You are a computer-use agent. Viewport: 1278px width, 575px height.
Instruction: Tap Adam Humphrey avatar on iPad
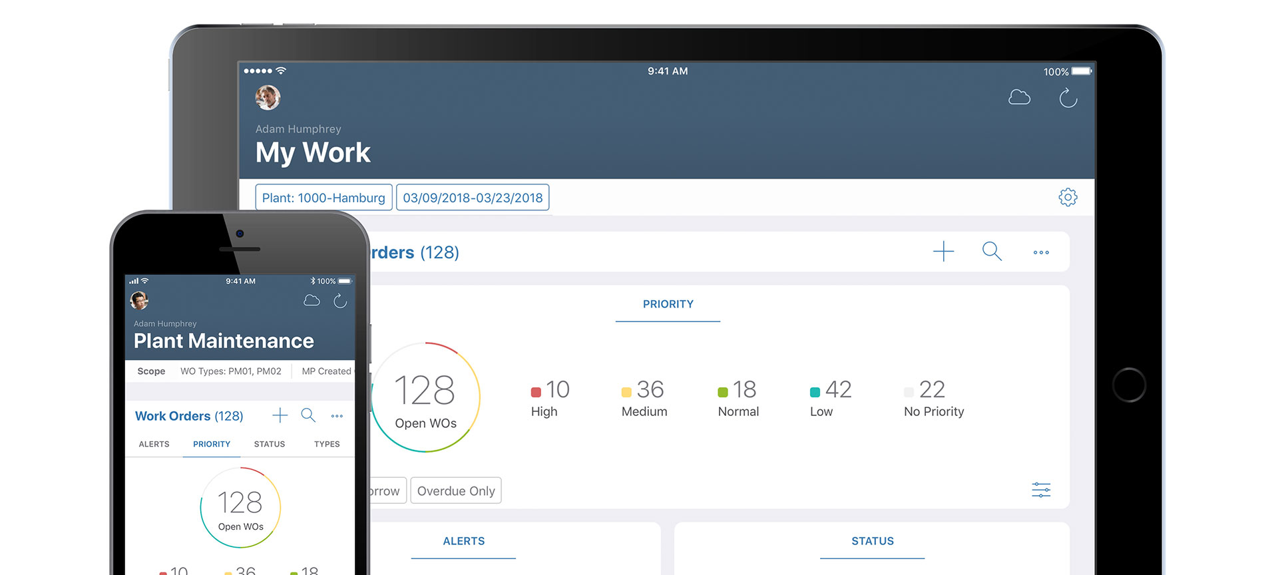pos(268,97)
